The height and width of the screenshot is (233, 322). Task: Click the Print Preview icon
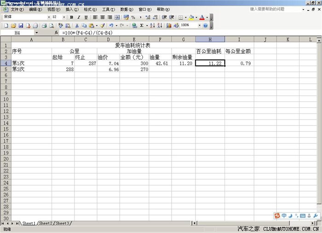(x=52, y=26)
